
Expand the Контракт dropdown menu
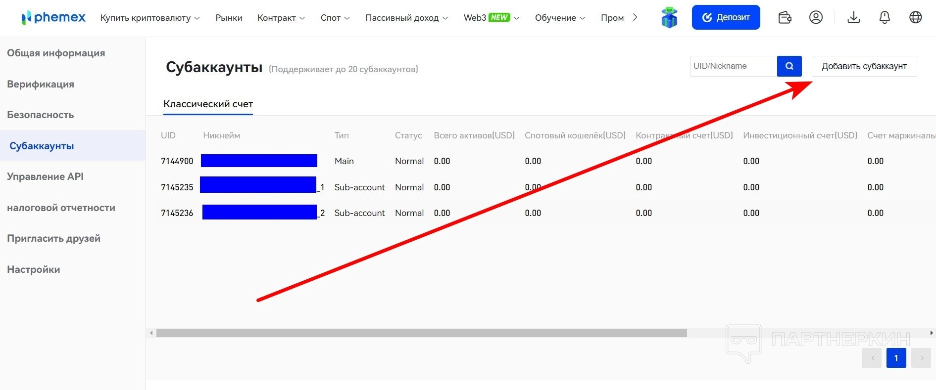point(281,18)
